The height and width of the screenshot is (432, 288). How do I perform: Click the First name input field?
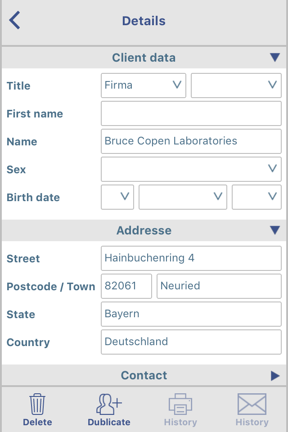191,113
